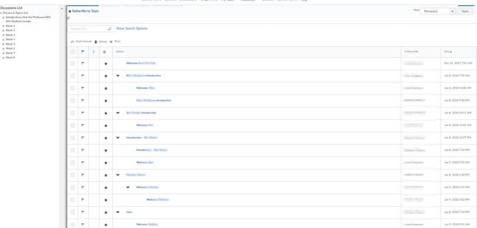477x228 pixels.
Task: Open Week 8 in Discussions List
Action: tap(9, 57)
